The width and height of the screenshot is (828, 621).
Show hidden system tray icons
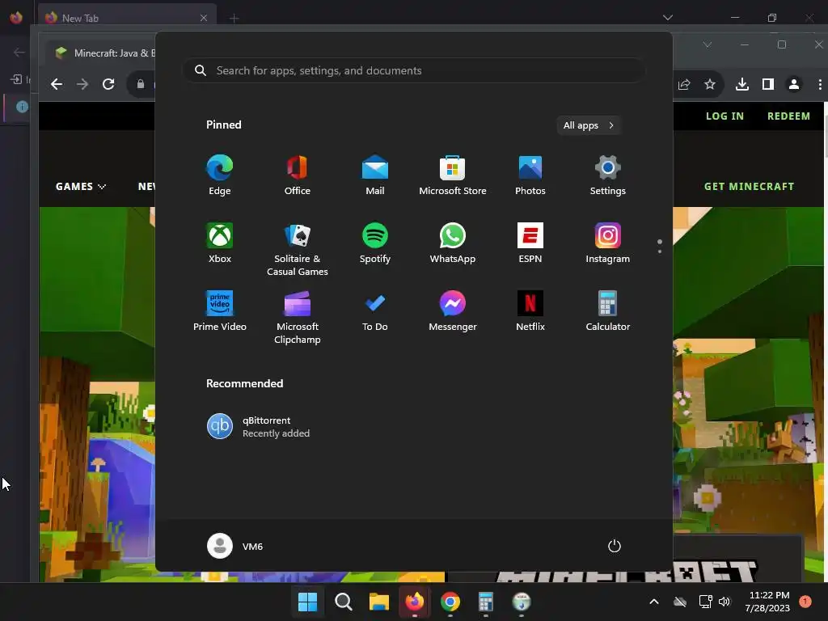click(x=653, y=602)
